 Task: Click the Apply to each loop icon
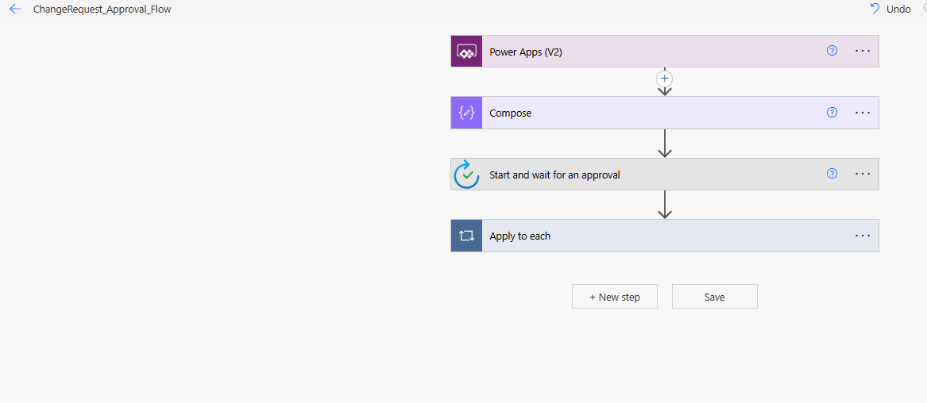466,236
